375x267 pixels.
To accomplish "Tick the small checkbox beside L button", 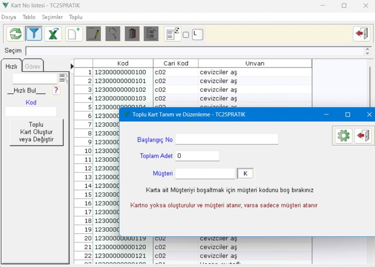I will (186, 35).
